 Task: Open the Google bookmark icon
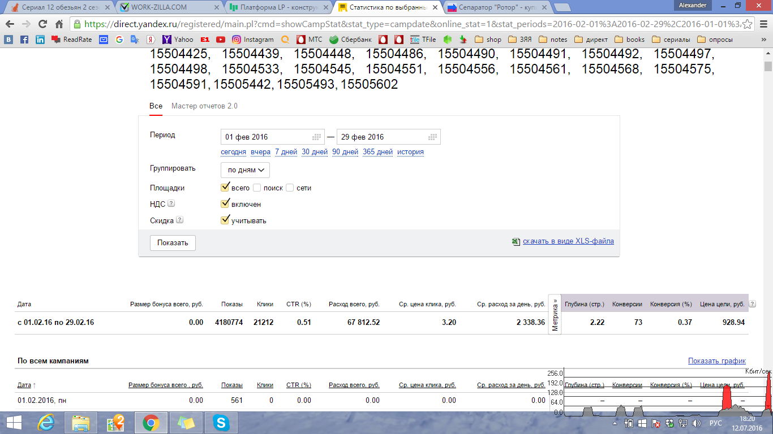coord(119,40)
